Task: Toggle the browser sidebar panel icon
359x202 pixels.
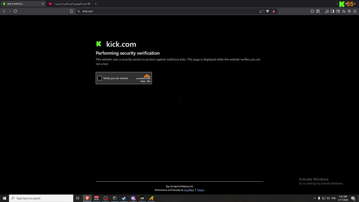Action: [x=332, y=11]
